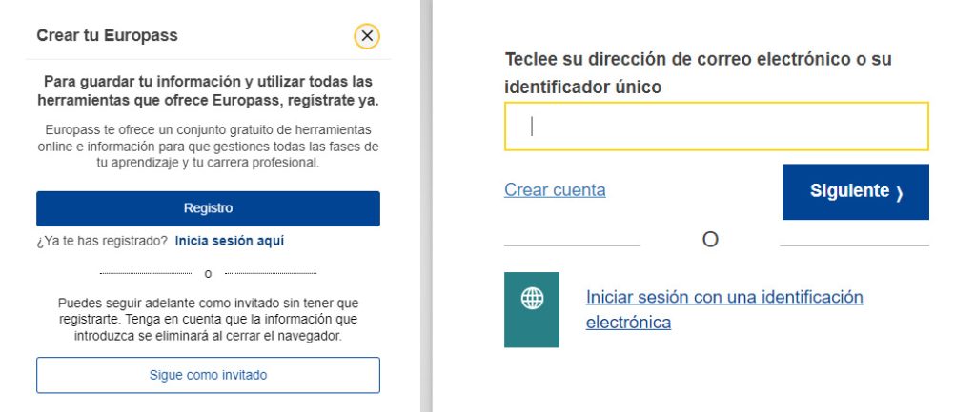Click the chevron arrow on the Siguiente button

pos(900,193)
